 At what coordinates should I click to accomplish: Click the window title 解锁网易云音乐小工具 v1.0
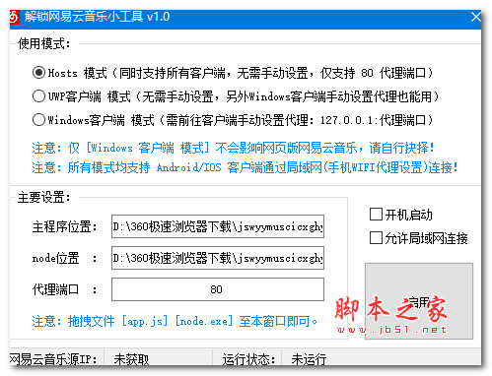point(97,17)
